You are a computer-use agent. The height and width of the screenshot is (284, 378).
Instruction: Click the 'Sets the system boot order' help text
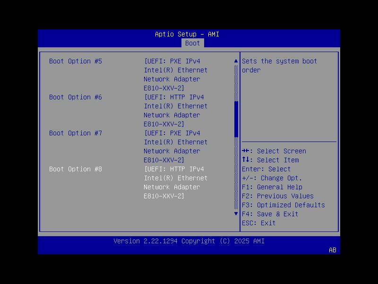click(x=279, y=65)
